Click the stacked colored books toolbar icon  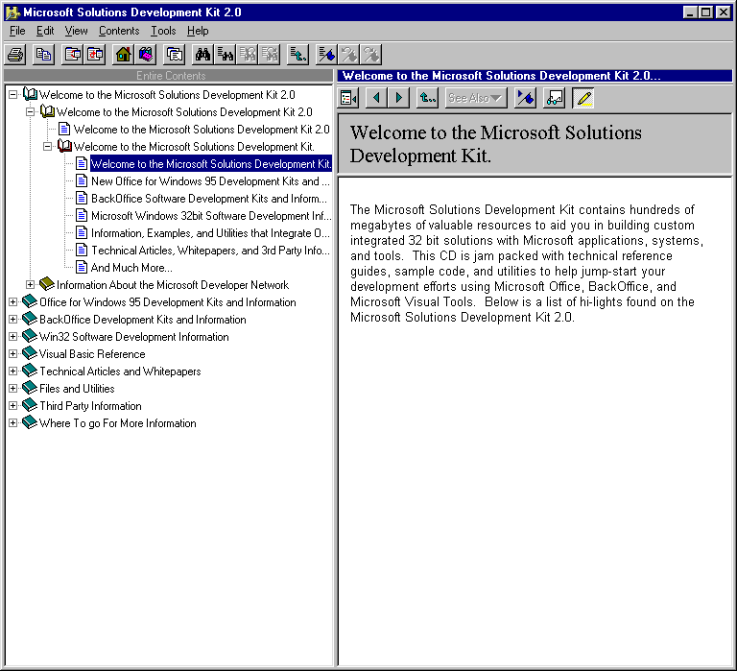pyautogui.click(x=146, y=55)
